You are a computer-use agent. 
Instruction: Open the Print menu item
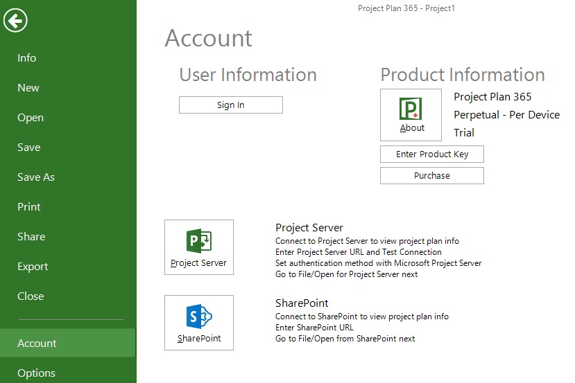29,207
